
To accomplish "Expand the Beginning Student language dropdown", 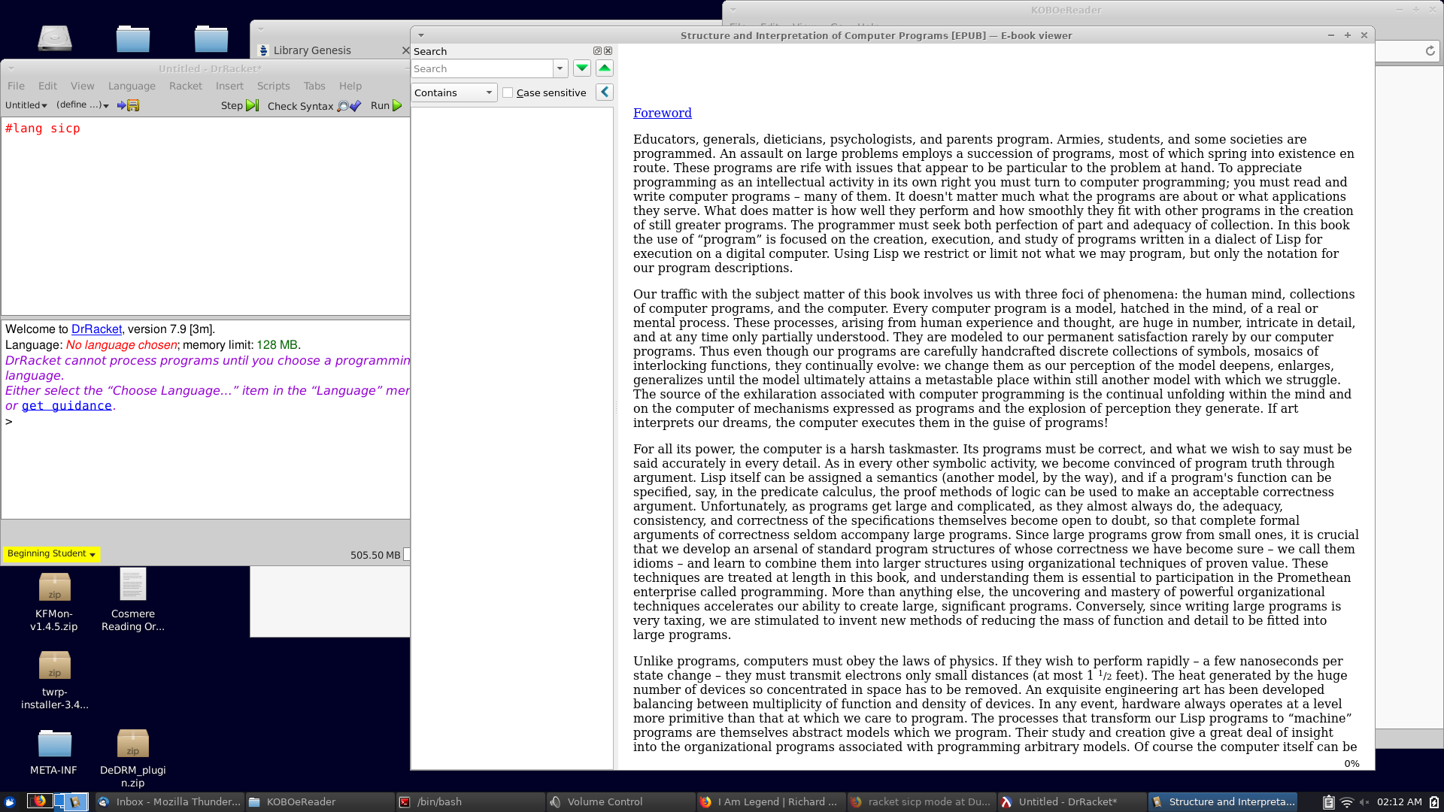I will pos(51,554).
